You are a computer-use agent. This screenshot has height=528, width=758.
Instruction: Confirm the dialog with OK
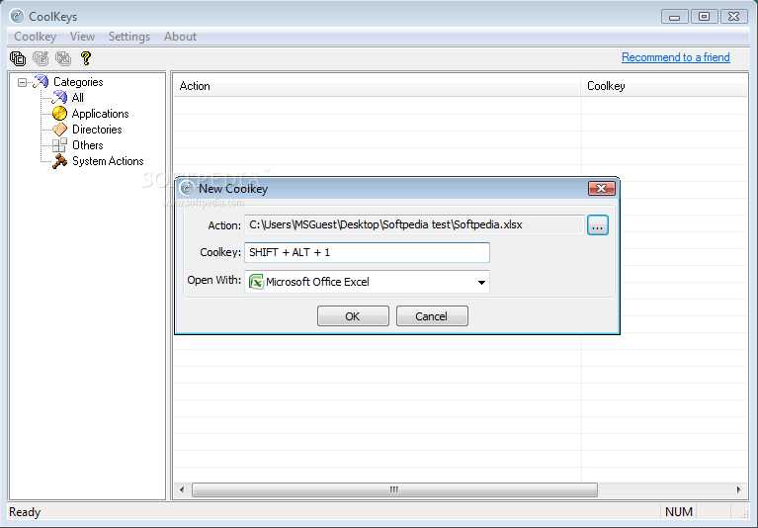coord(353,316)
